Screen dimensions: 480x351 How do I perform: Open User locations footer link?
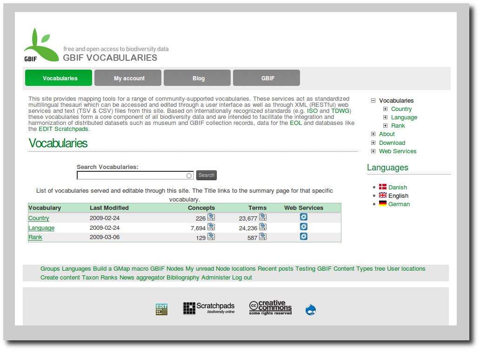click(x=406, y=269)
